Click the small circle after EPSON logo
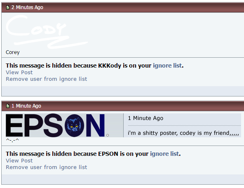Image resolution: width=244 pixels, height=188 pixels. pyautogui.click(x=108, y=135)
